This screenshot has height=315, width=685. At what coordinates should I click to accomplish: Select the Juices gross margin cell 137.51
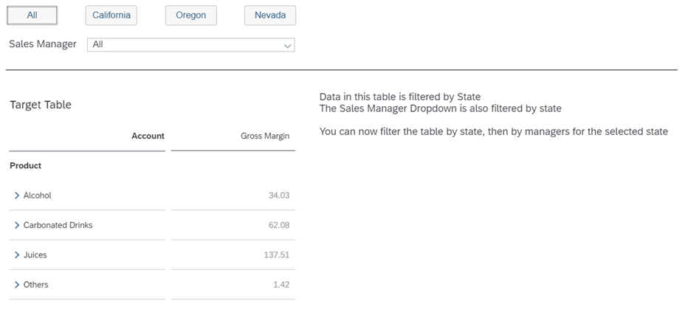tap(276, 255)
